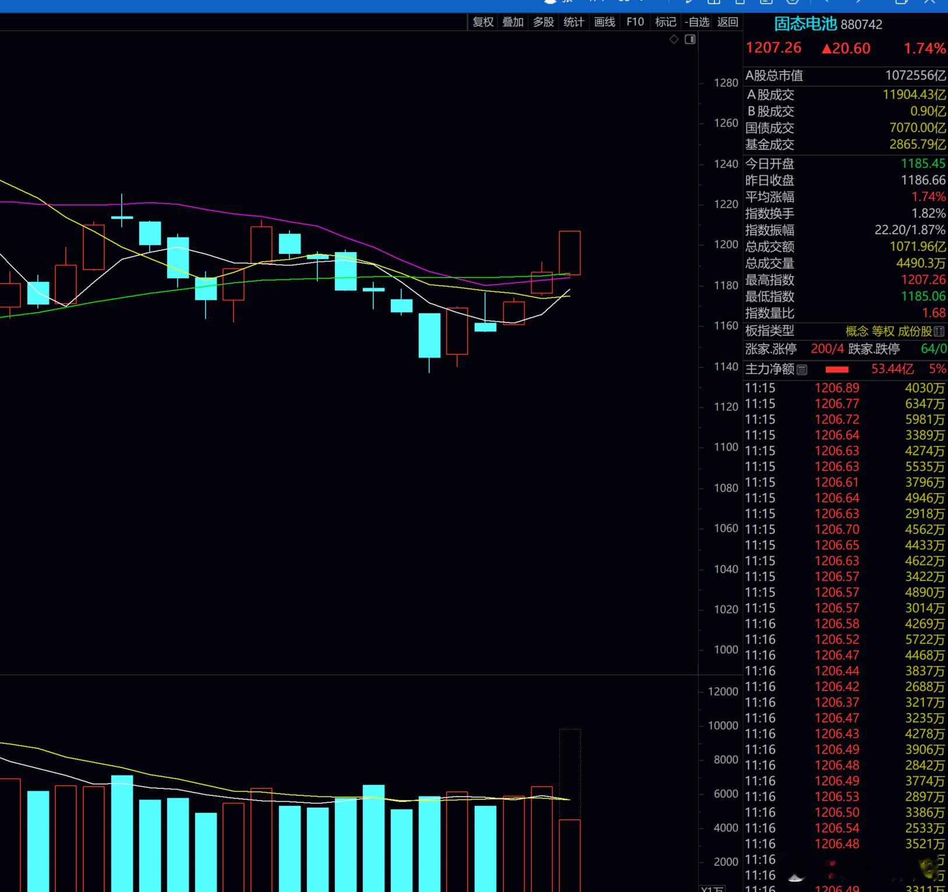Image resolution: width=948 pixels, height=892 pixels.
Task: Open the 成份股 constituents link
Action: pyautogui.click(x=915, y=331)
